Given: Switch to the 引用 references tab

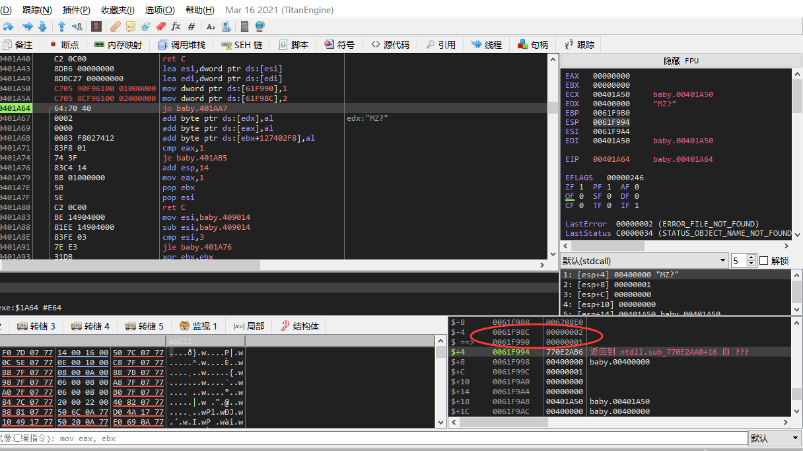Looking at the screenshot, I should click(x=440, y=45).
